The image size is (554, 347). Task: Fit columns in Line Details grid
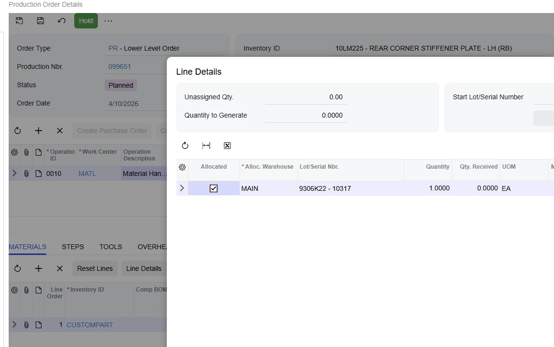click(206, 146)
